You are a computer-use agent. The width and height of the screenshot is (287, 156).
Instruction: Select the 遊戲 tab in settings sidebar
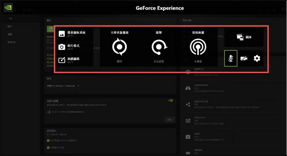(x=10, y=34)
